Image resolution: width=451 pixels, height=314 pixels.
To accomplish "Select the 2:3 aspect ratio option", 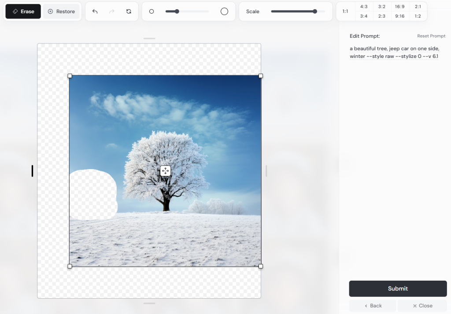I will click(x=382, y=16).
